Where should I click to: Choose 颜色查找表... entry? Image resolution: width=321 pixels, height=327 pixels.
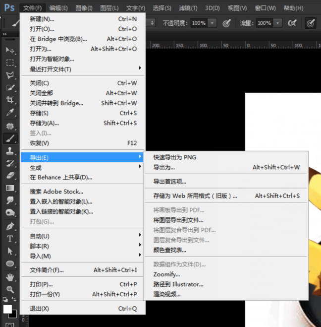click(x=226, y=250)
